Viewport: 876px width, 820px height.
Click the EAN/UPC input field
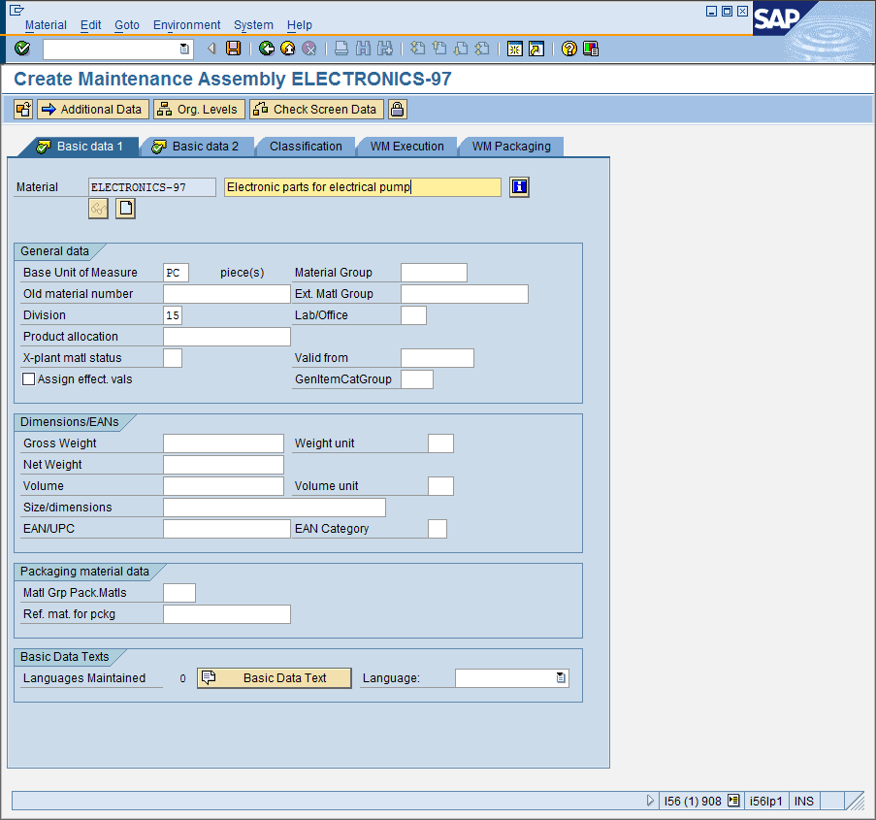(x=227, y=529)
